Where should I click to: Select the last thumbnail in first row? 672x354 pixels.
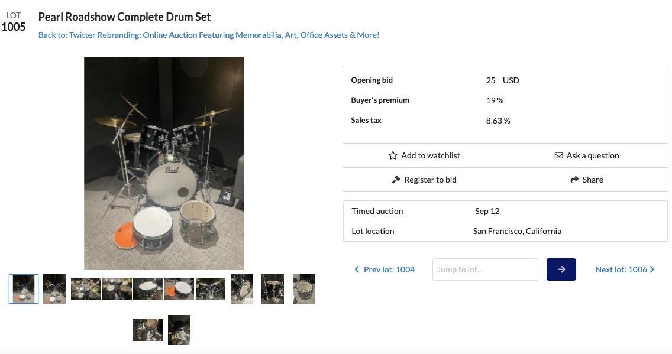[x=304, y=289]
